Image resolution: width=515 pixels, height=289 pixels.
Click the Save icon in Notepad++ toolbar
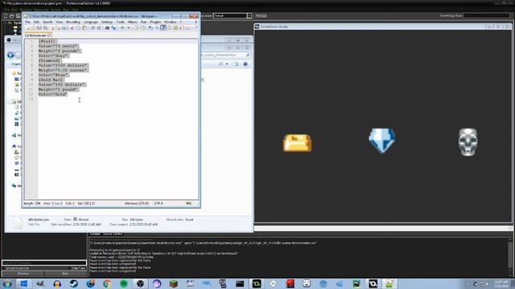click(39, 28)
